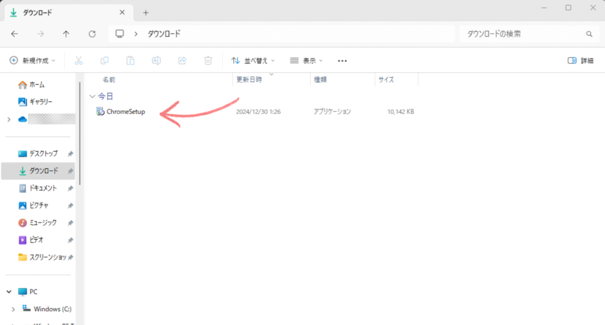Screen dimensions: 605x325
Task: Collapse the PC tree node
Action: pyautogui.click(x=9, y=292)
